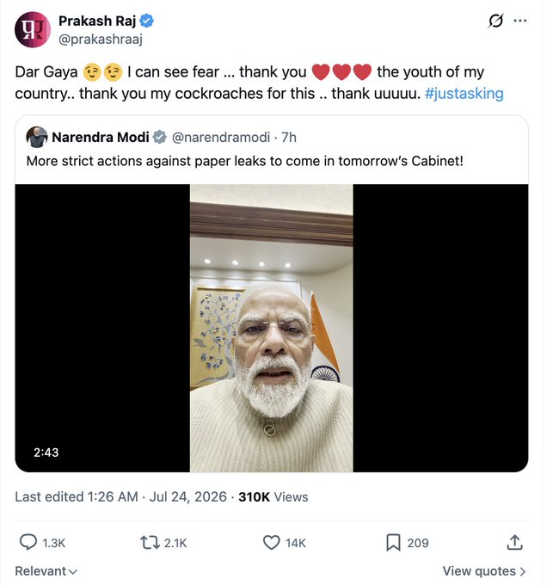
Task: Share the post via upload icon
Action: click(514, 542)
